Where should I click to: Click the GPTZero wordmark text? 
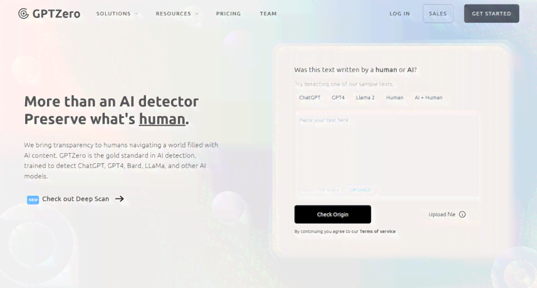pos(56,13)
